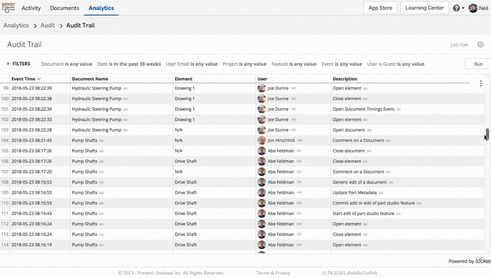
Task: Expand the Filters section
Action: point(18,64)
